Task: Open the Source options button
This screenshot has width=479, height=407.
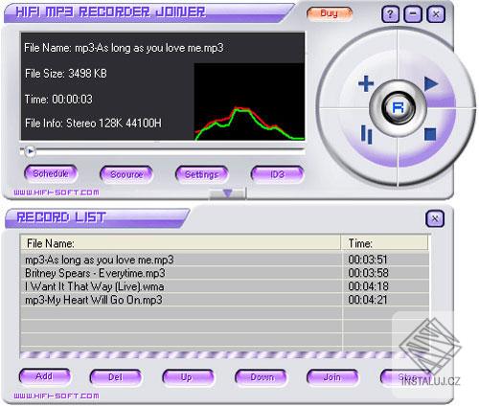Action: (126, 174)
